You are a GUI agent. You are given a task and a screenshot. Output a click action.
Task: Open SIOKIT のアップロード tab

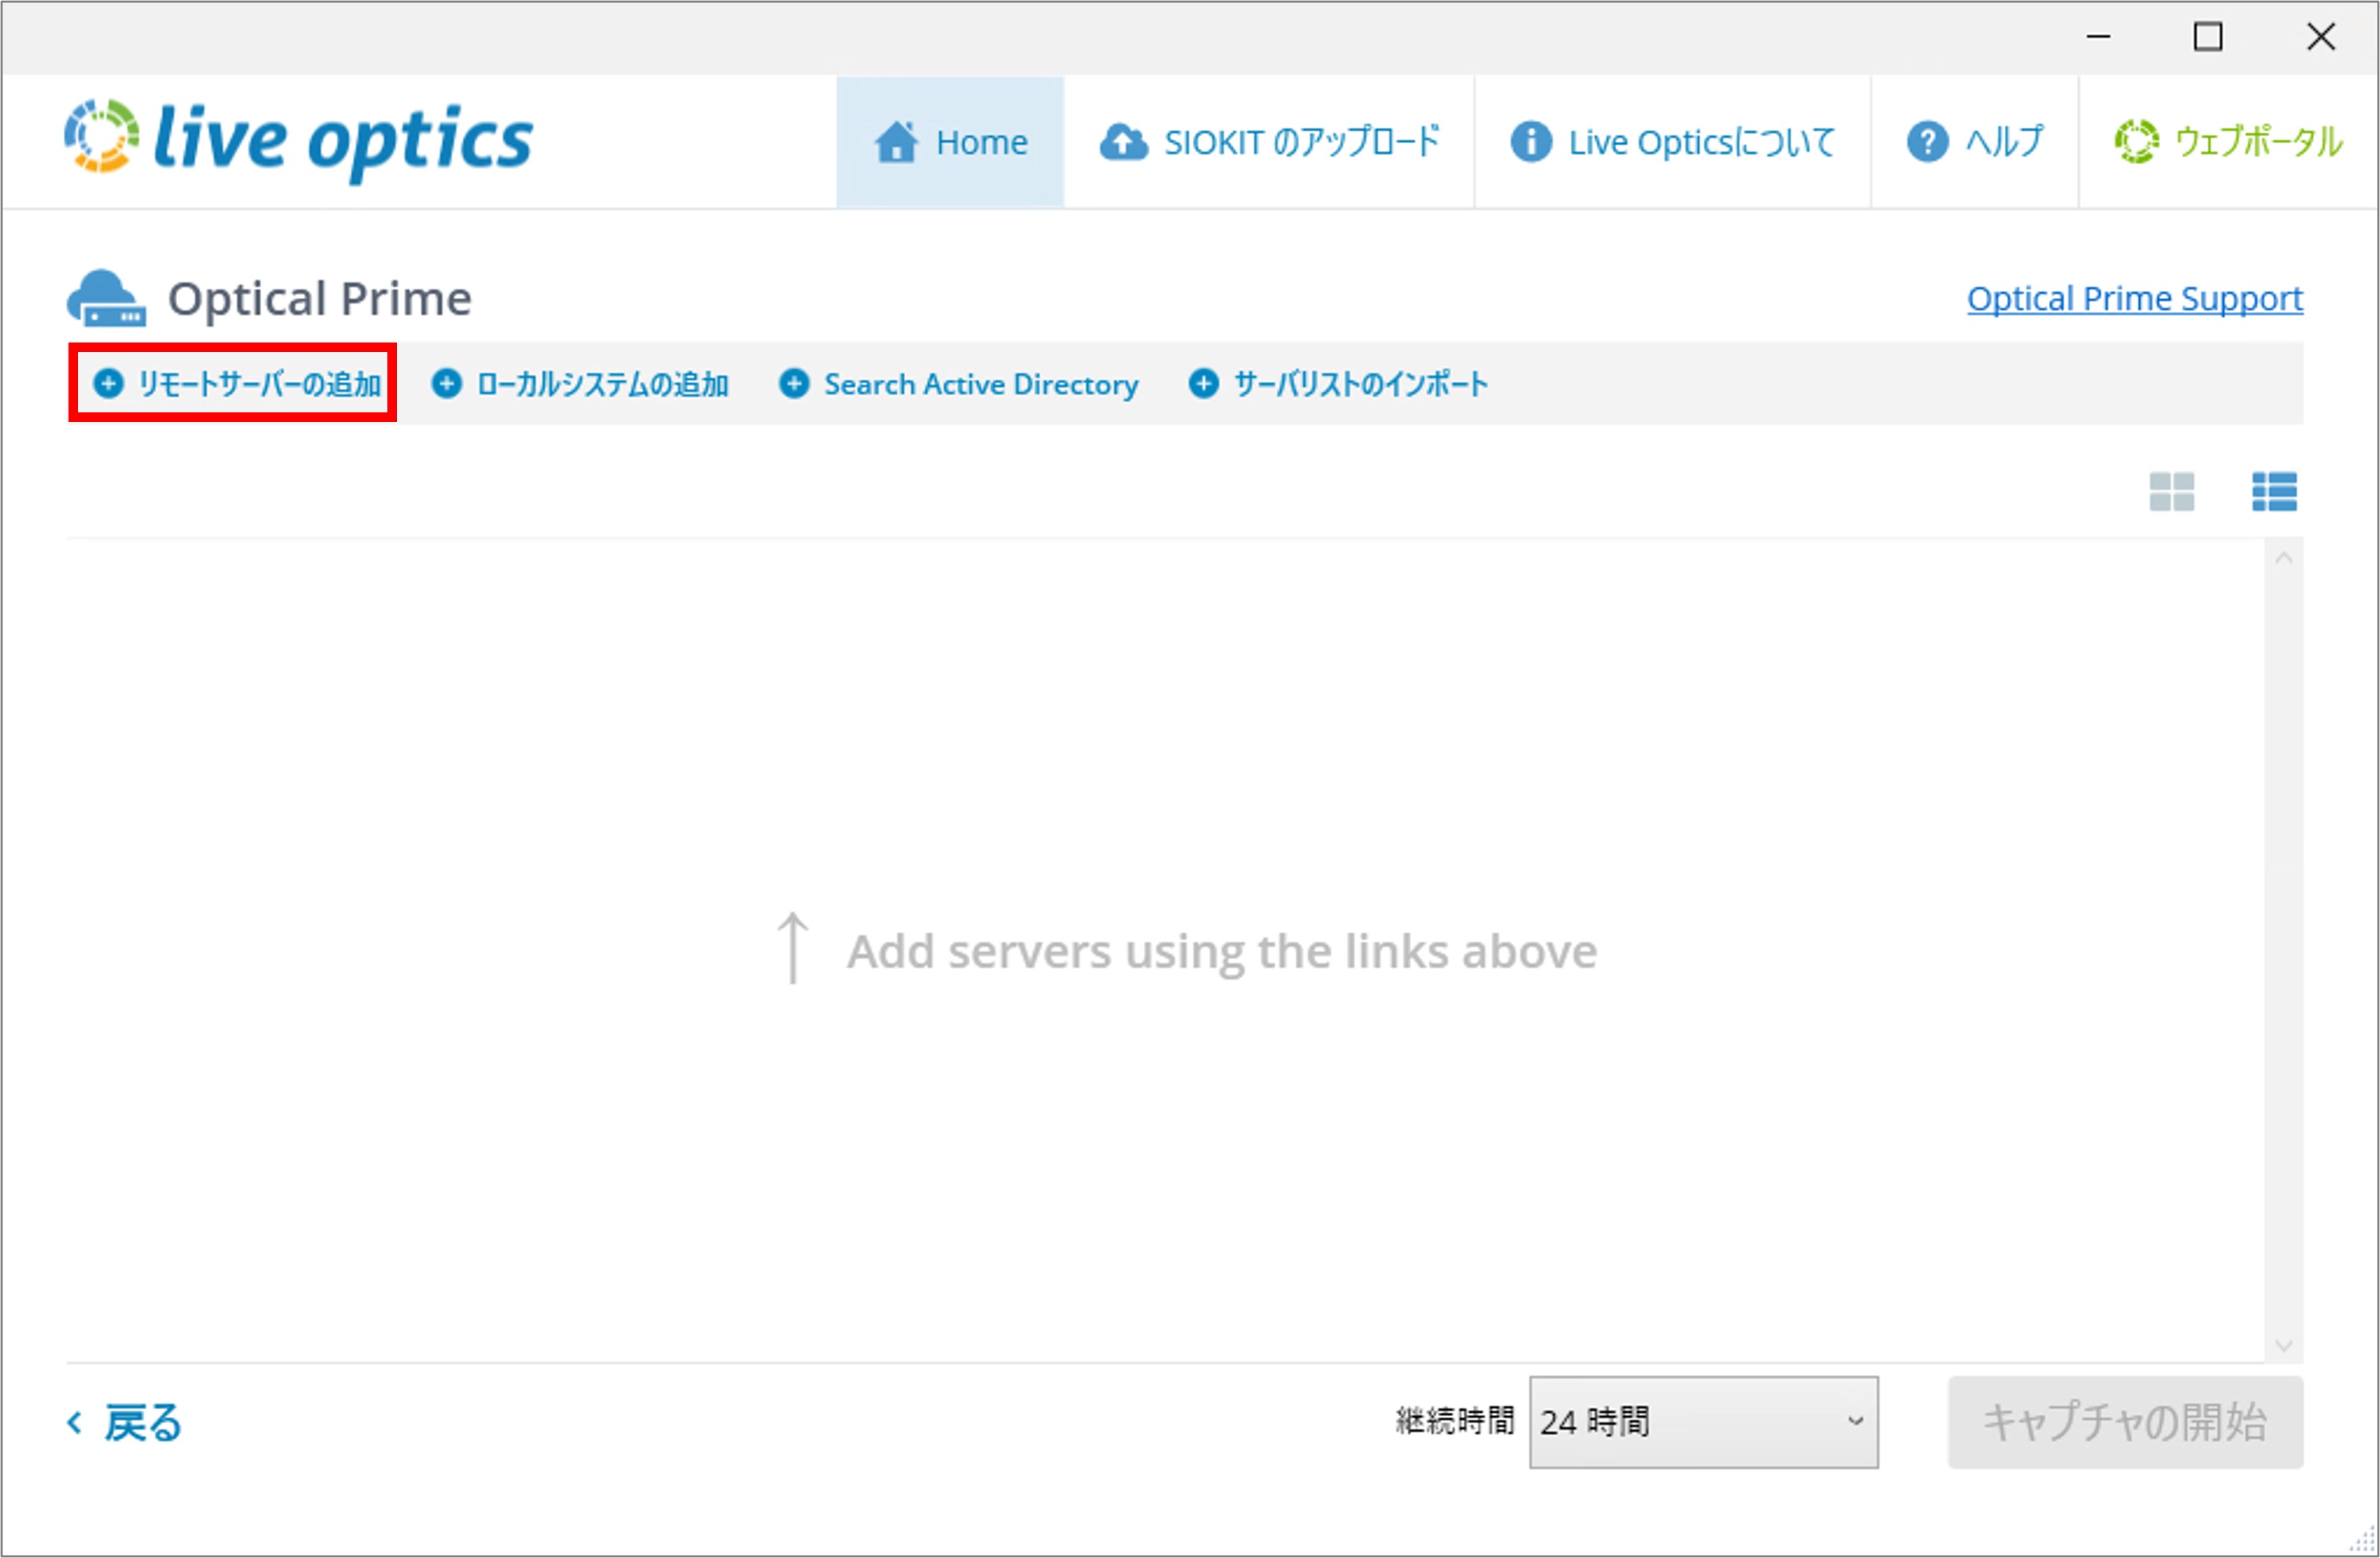click(1269, 142)
